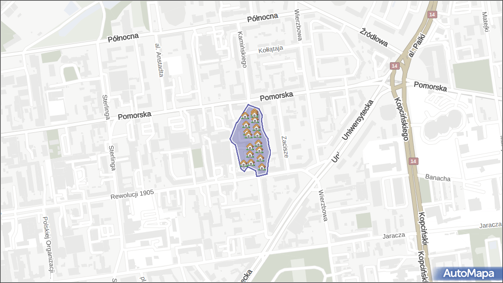Click the Kołłątaja street label
The height and width of the screenshot is (283, 503).
tap(271, 49)
